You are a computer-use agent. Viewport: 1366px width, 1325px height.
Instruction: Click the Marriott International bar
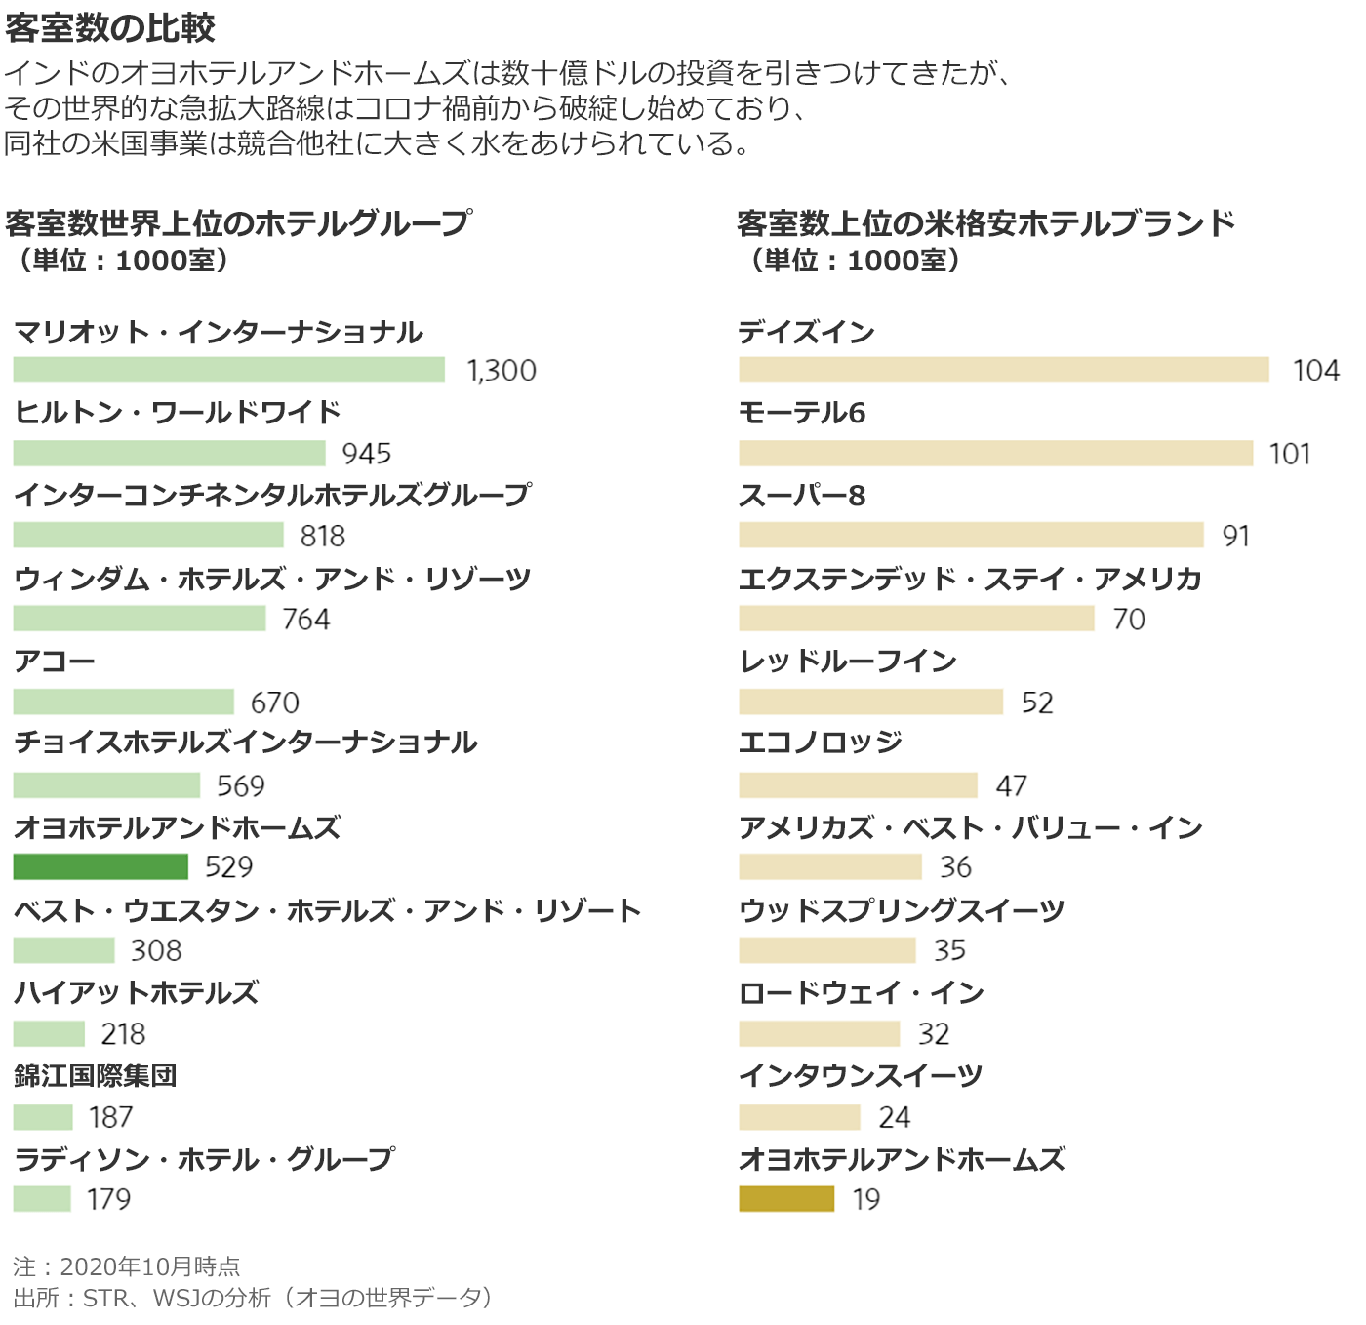229,370
